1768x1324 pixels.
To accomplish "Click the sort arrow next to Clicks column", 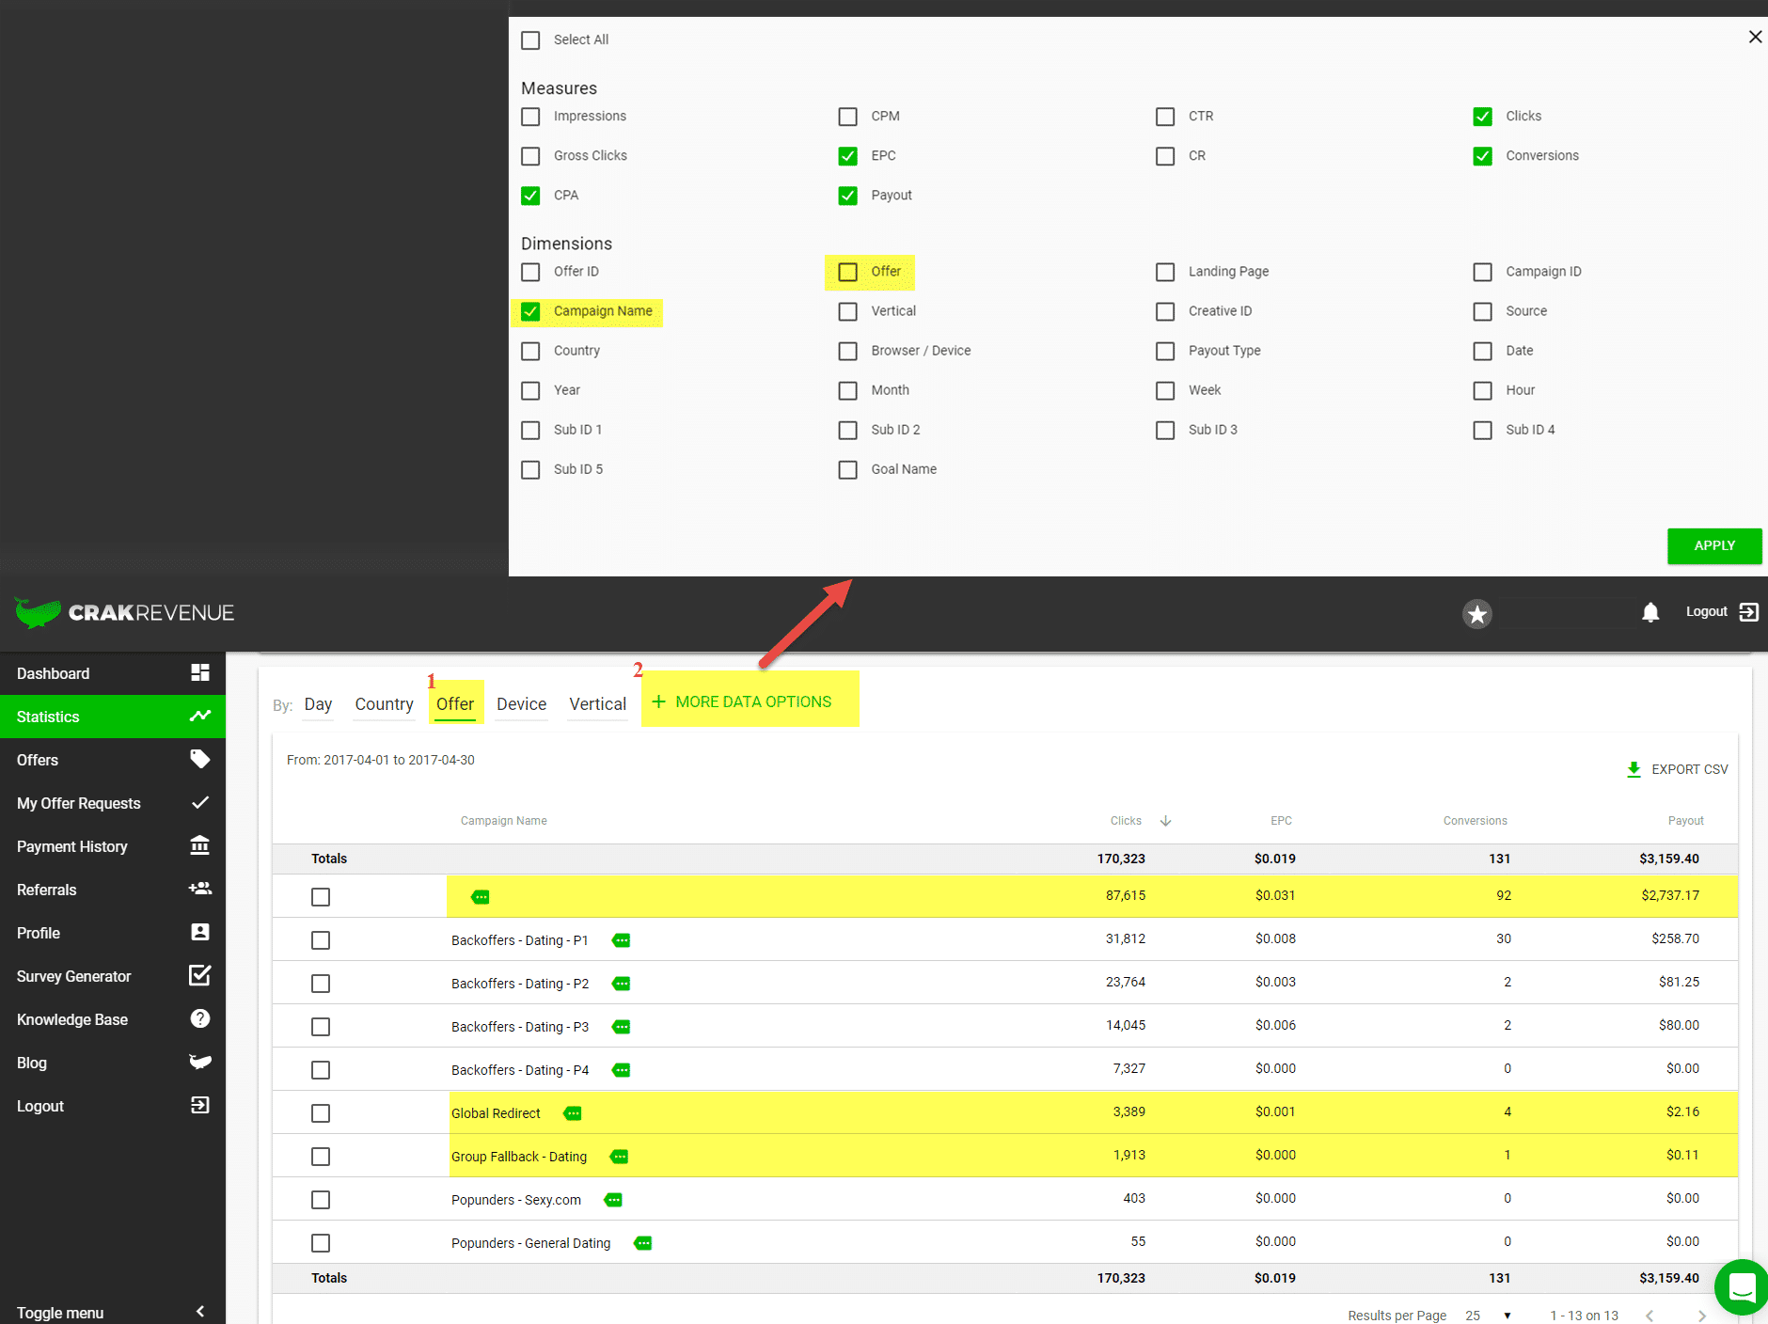I will tap(1165, 821).
